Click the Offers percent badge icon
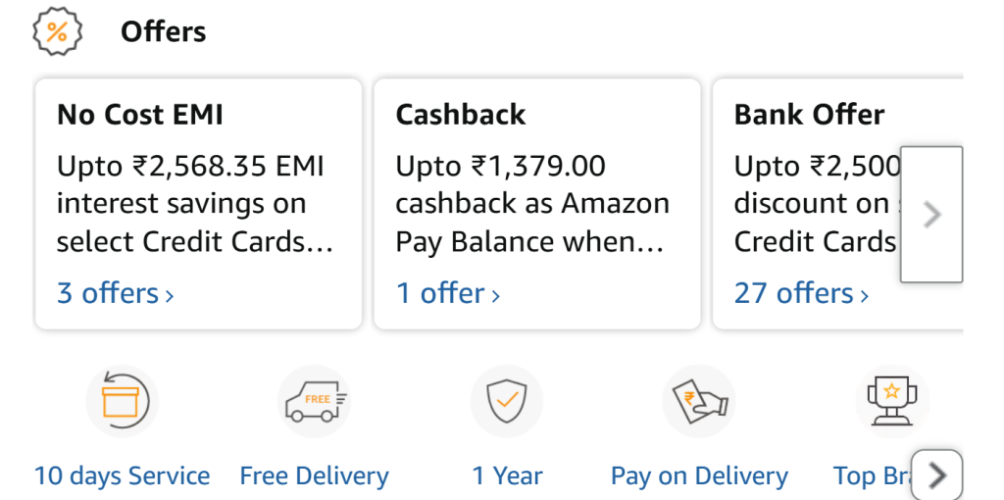The height and width of the screenshot is (500, 1004). (58, 31)
